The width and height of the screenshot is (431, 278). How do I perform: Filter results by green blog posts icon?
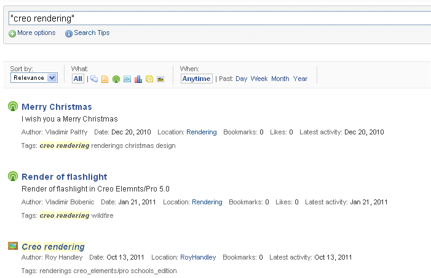click(116, 79)
